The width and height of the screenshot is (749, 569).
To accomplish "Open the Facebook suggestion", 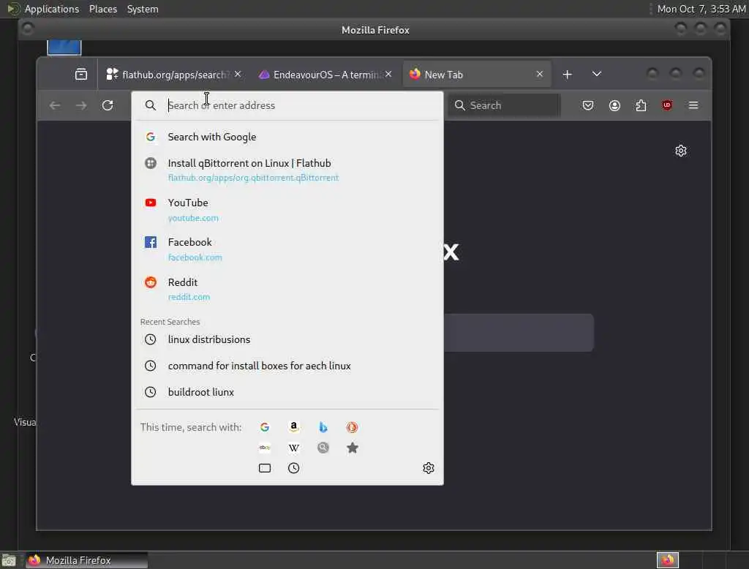I will click(x=287, y=249).
